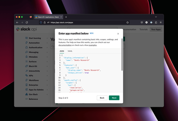The height and width of the screenshot is (121, 178).
Task: Click the Enterprise building icon
Action: pyautogui.click(x=27, y=85)
